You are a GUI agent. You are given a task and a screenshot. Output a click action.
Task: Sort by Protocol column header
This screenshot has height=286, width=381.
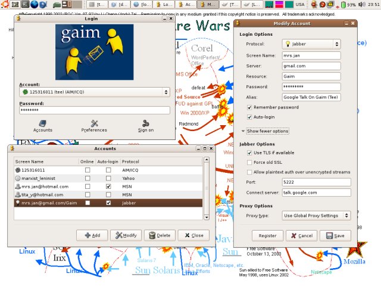coord(161,161)
